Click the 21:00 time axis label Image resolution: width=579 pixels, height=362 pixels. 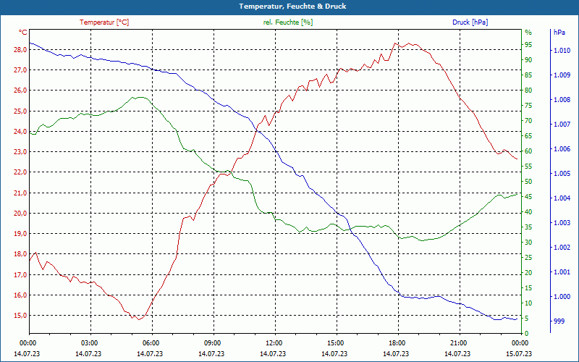(x=460, y=342)
